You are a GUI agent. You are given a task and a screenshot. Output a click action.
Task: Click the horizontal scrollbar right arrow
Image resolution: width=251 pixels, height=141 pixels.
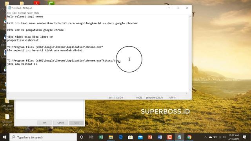(187, 93)
